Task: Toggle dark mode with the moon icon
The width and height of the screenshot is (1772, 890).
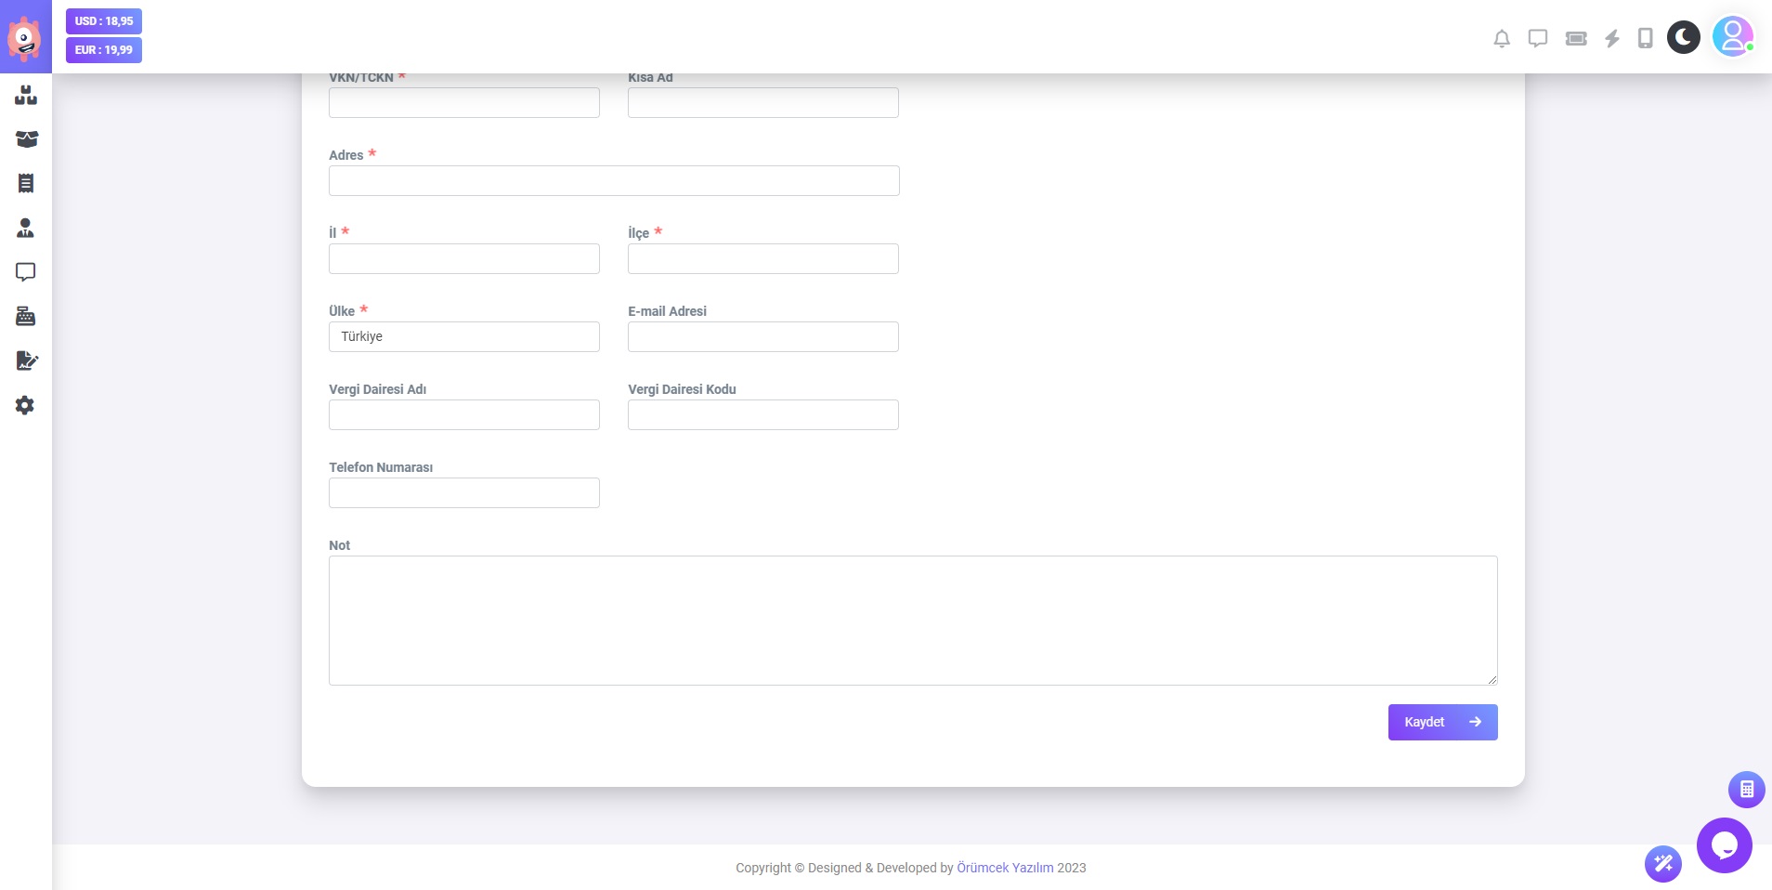Action: (x=1683, y=37)
